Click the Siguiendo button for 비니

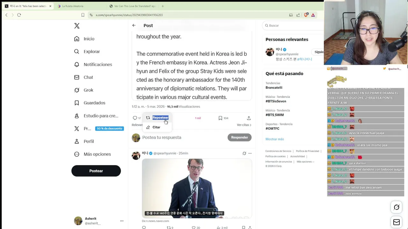point(318,52)
